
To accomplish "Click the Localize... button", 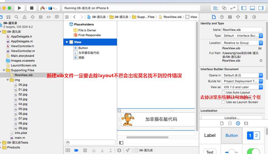I will (232, 118).
